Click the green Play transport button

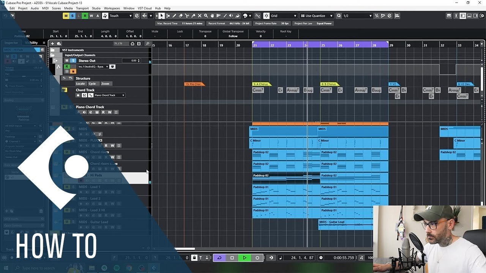point(245,258)
